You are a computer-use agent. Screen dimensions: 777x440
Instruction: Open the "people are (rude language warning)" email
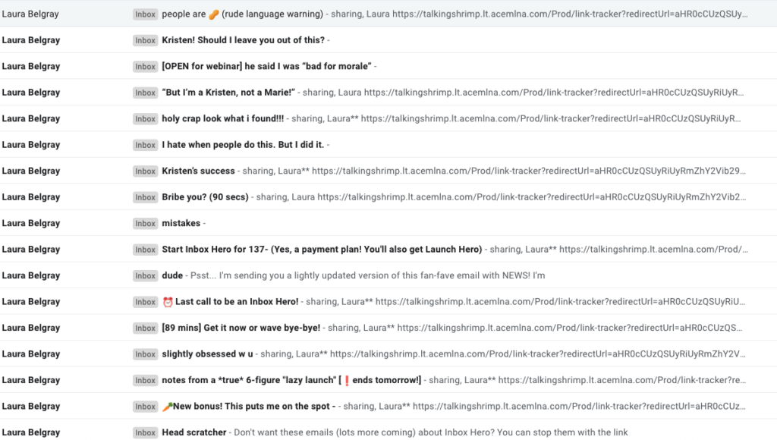[x=243, y=14]
